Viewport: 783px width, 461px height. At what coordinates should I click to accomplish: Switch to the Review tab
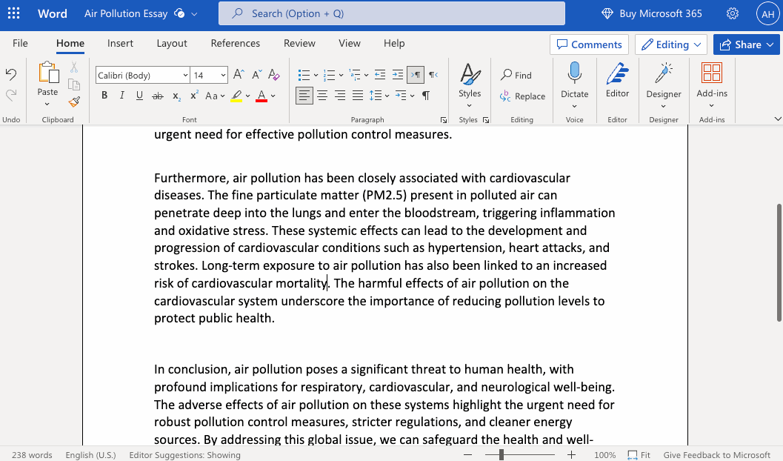tap(299, 44)
